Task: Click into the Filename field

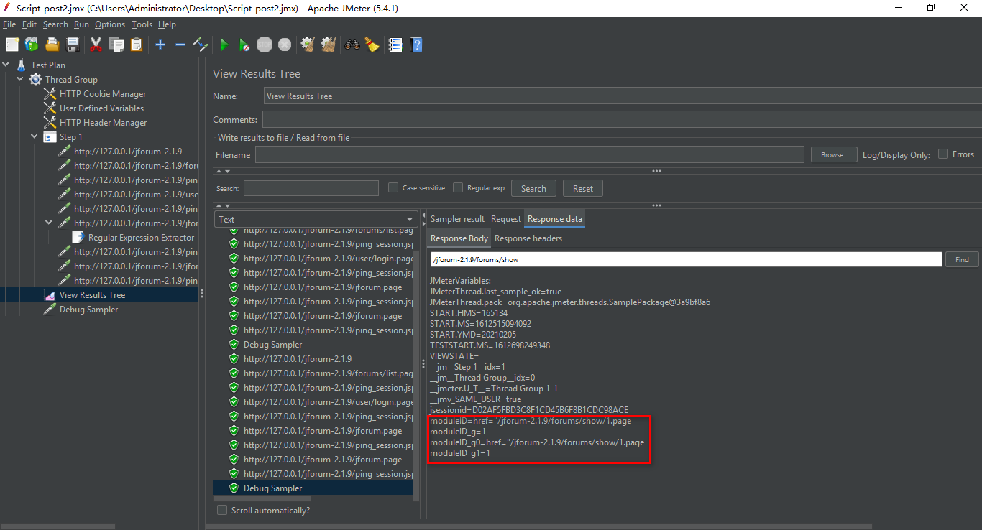Action: click(x=530, y=154)
